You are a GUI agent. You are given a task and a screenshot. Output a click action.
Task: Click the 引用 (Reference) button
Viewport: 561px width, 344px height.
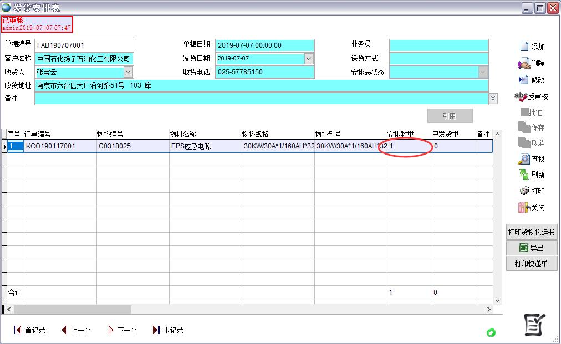pyautogui.click(x=450, y=115)
